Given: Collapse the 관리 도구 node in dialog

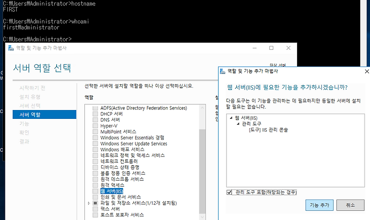Looking at the screenshot, I should tap(238, 124).
